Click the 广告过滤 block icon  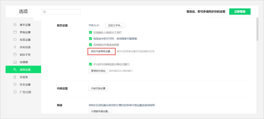[15, 92]
